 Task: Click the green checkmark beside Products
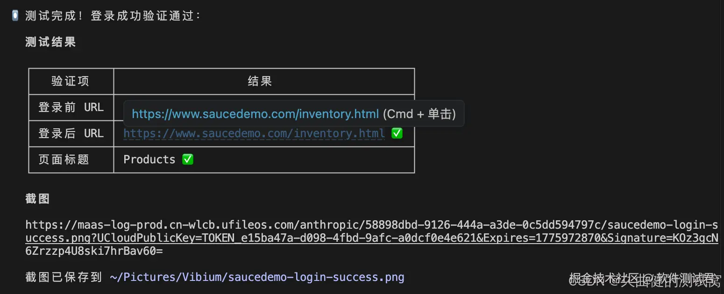(187, 160)
